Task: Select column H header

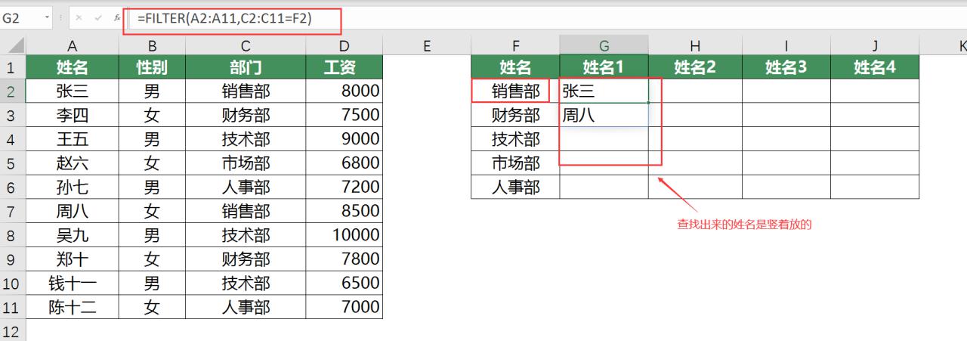Action: tap(695, 45)
